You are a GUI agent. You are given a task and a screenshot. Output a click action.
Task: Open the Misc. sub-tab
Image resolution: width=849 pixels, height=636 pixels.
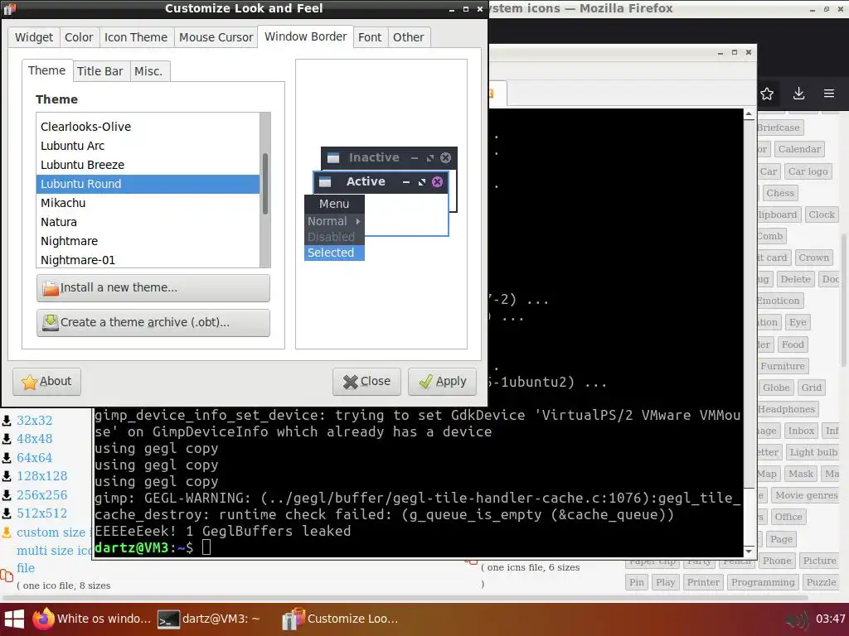pos(148,71)
